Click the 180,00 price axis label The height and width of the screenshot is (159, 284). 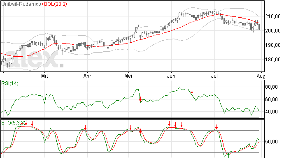pyautogui.click(x=273, y=60)
